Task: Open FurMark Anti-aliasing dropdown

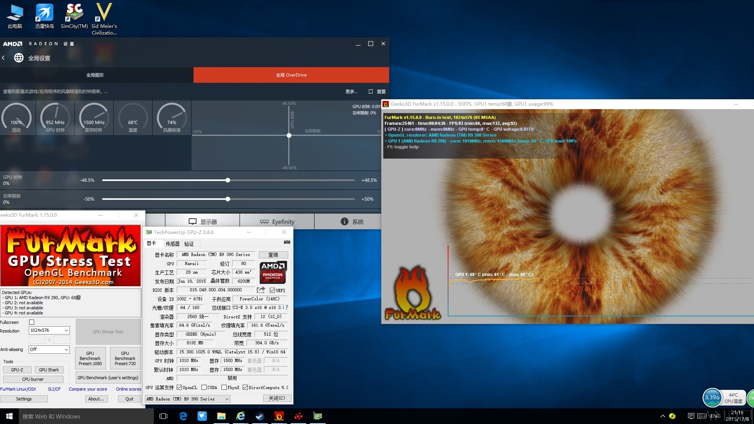Action: pyautogui.click(x=49, y=349)
